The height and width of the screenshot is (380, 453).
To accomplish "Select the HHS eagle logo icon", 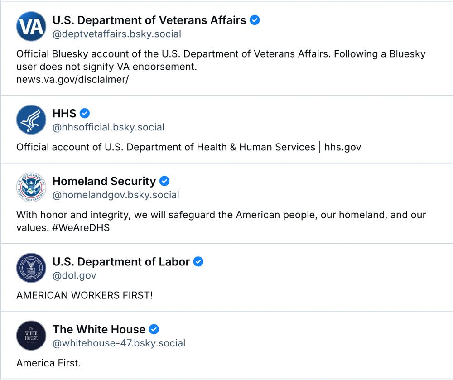I will point(31,120).
